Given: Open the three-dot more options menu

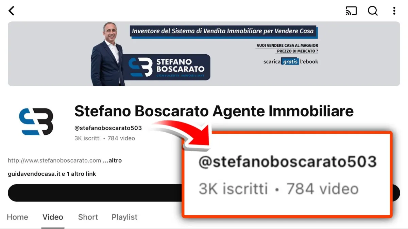Looking at the screenshot, I should pyautogui.click(x=394, y=11).
